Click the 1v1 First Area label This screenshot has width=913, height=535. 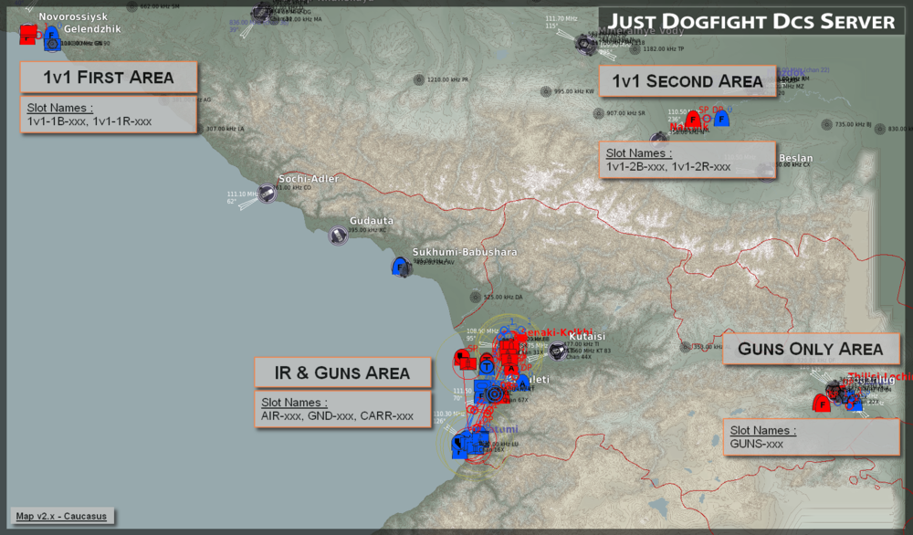(x=109, y=78)
